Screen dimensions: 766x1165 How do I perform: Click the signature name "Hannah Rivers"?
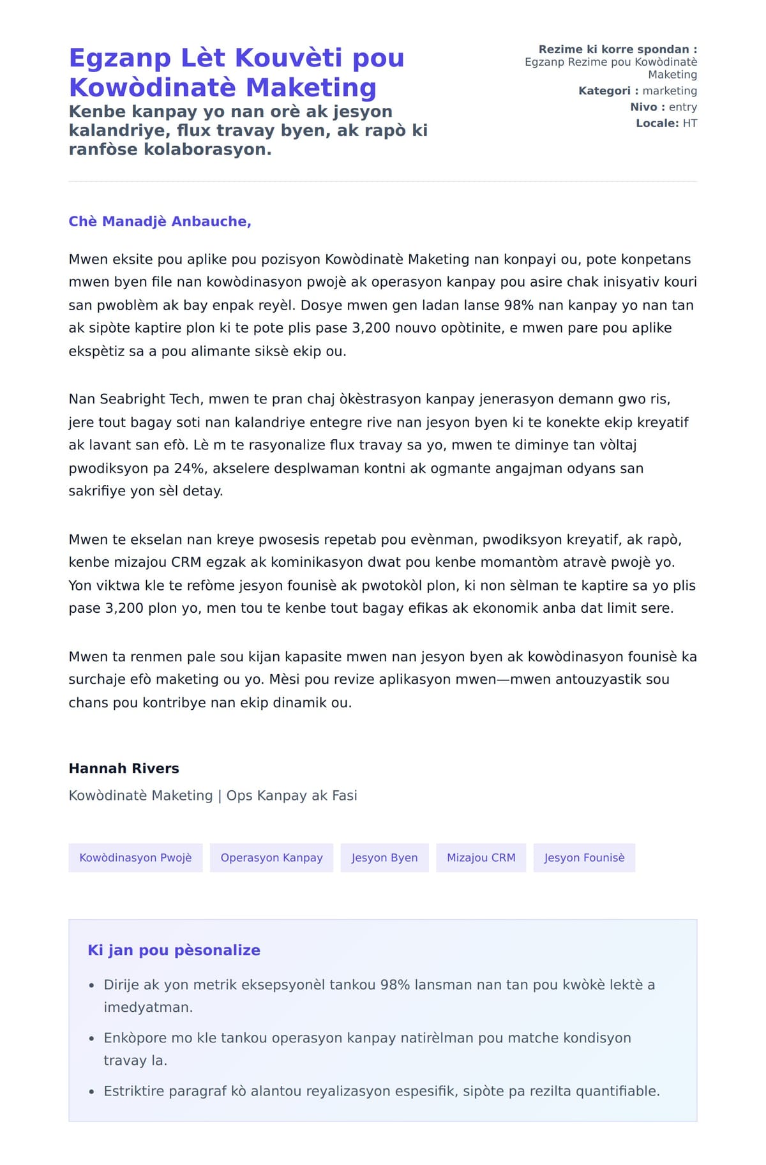click(x=124, y=769)
